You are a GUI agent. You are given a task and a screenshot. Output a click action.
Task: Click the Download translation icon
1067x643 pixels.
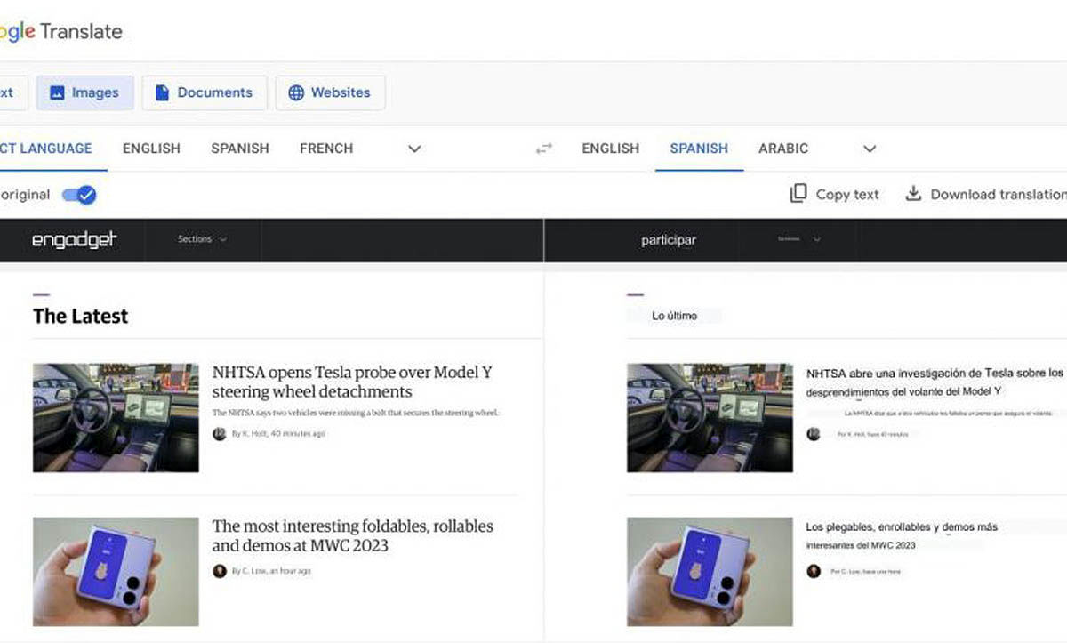[x=913, y=194]
